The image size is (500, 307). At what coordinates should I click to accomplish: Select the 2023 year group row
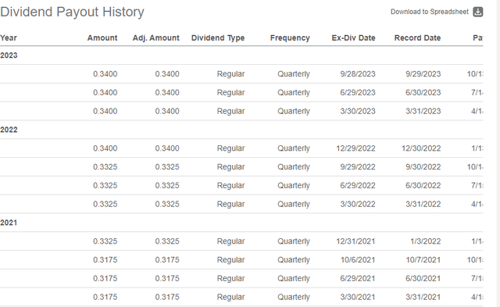pyautogui.click(x=241, y=55)
